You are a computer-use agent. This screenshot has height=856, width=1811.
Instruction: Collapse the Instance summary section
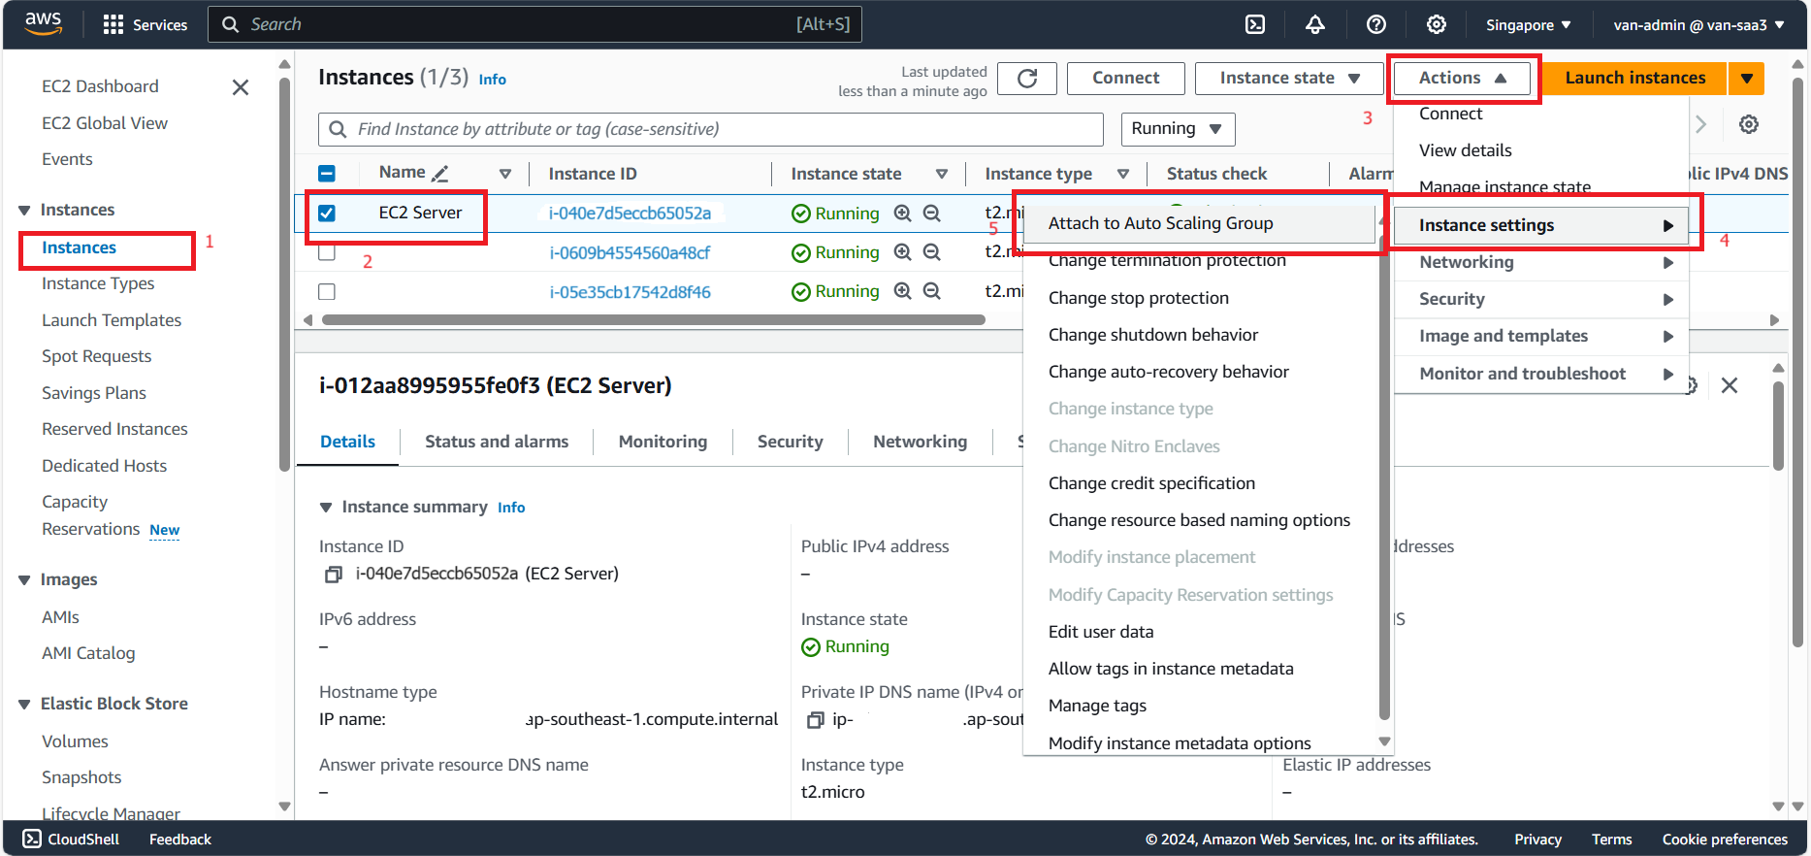pyautogui.click(x=326, y=508)
